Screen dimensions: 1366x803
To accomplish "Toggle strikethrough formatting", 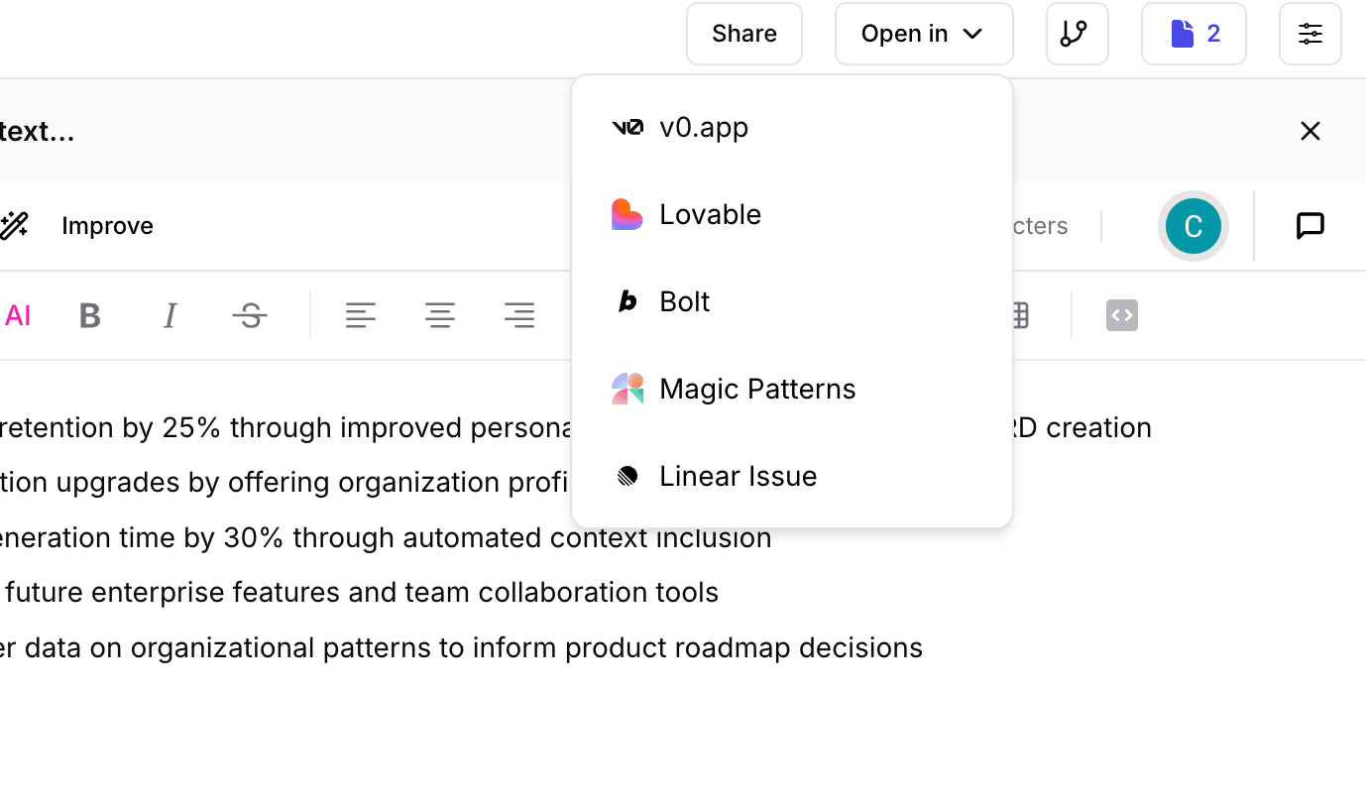I will coord(250,315).
